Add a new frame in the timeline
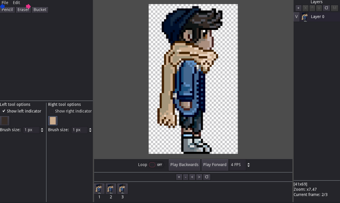This screenshot has height=203, width=340. (179, 177)
